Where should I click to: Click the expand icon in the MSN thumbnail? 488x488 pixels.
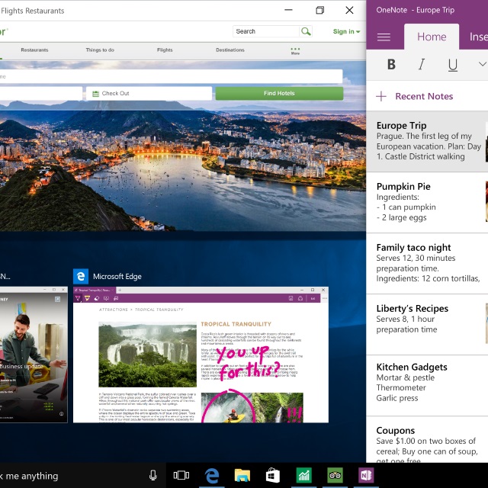58,299
